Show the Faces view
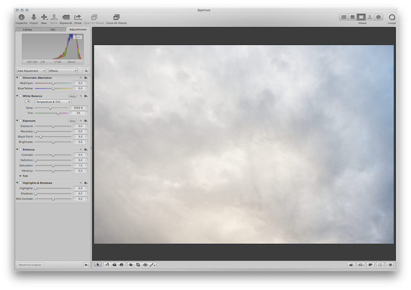Screen dimensions: 411x290 [x=370, y=17]
